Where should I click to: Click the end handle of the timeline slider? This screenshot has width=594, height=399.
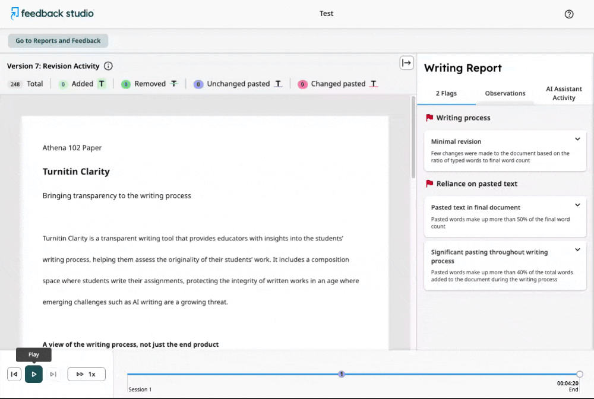tap(580, 374)
